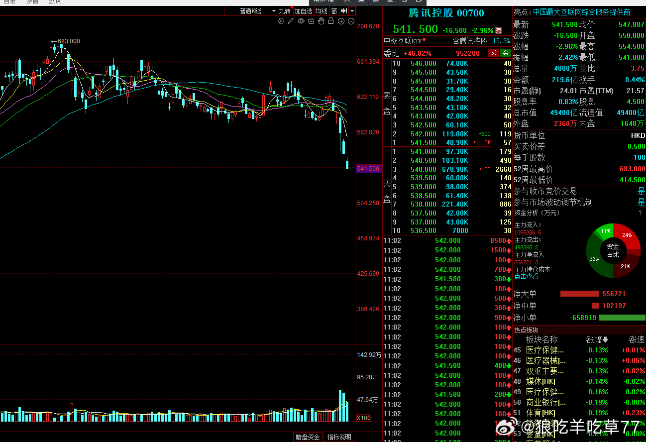Click the 总市值 49400亿 value
Viewport: 646px width, 442px height.
coord(564,112)
